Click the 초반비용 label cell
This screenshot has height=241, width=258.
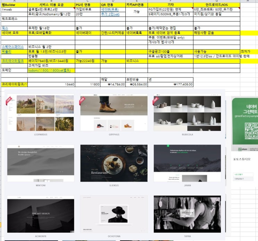click(x=136, y=80)
